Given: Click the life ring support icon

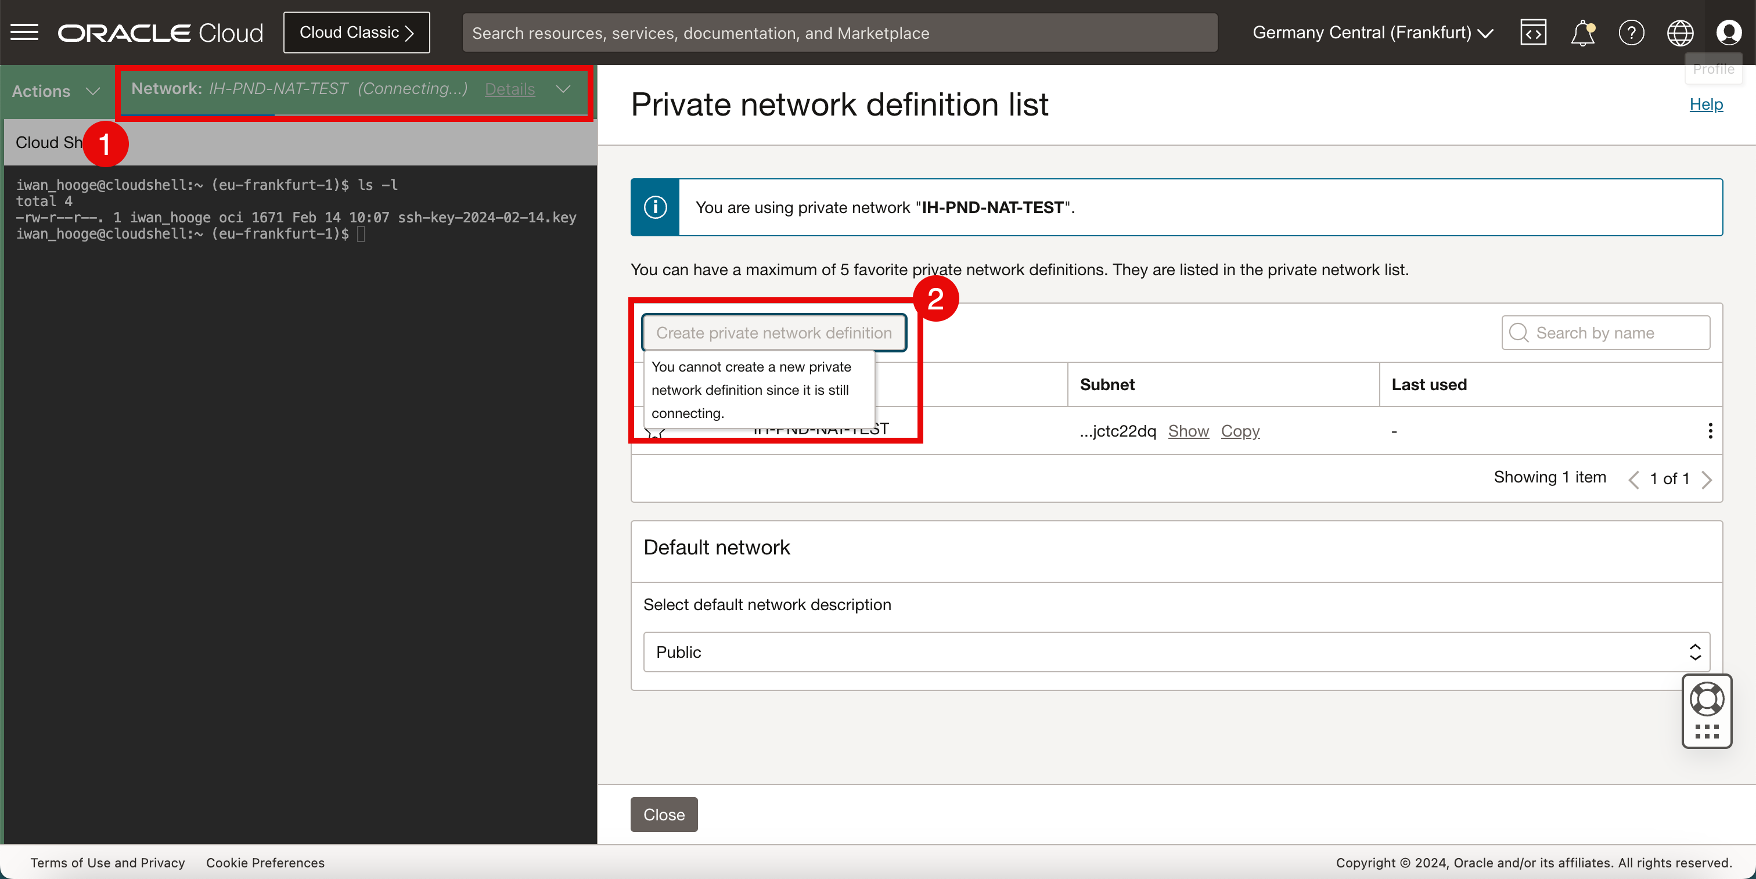Looking at the screenshot, I should coord(1707,699).
